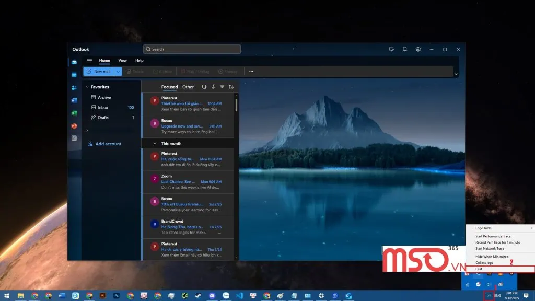Click the Search input field

point(192,49)
